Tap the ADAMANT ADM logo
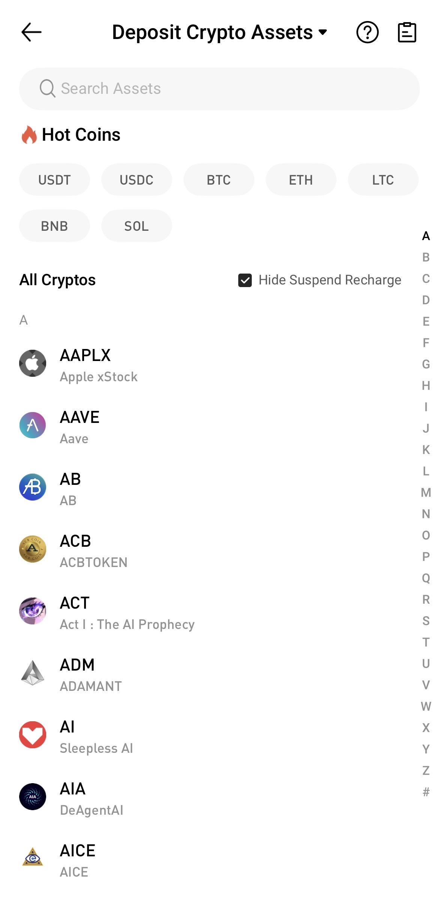The height and width of the screenshot is (904, 439). pos(33,673)
